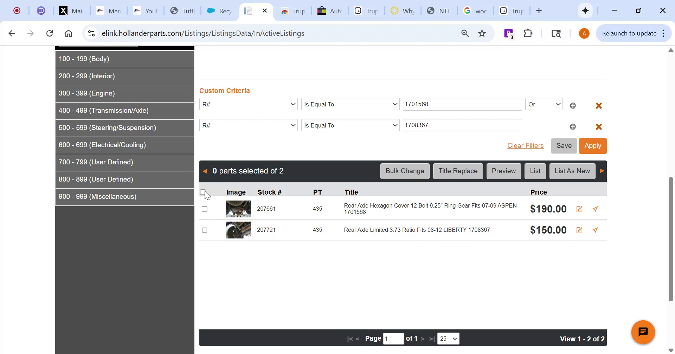Viewport: 675px width, 354px height.
Task: Open the chat bubble in bottom right corner
Action: tap(643, 332)
